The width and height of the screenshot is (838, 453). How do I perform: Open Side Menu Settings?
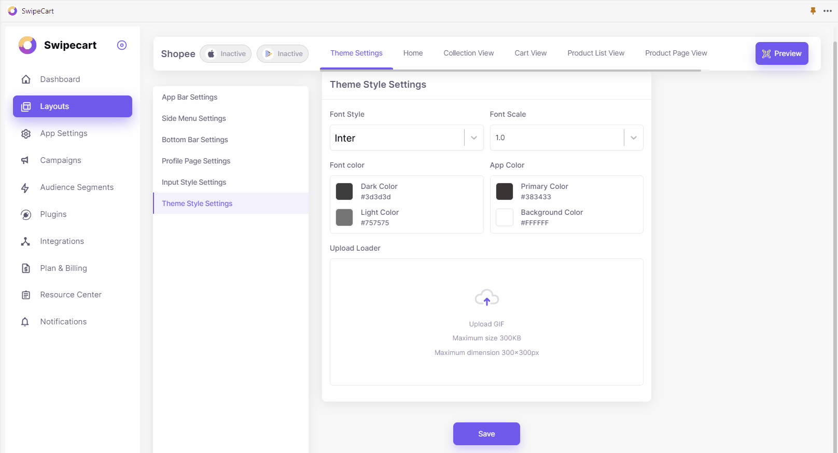[231, 118]
